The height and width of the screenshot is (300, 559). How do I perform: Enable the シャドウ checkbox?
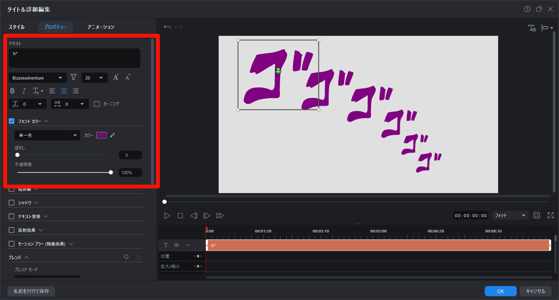[11, 202]
